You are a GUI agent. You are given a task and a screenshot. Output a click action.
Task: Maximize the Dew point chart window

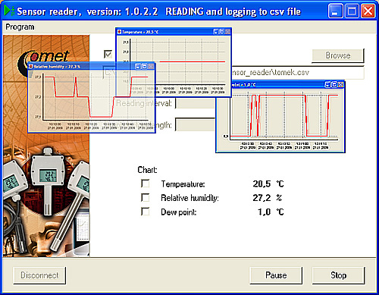(x=334, y=85)
